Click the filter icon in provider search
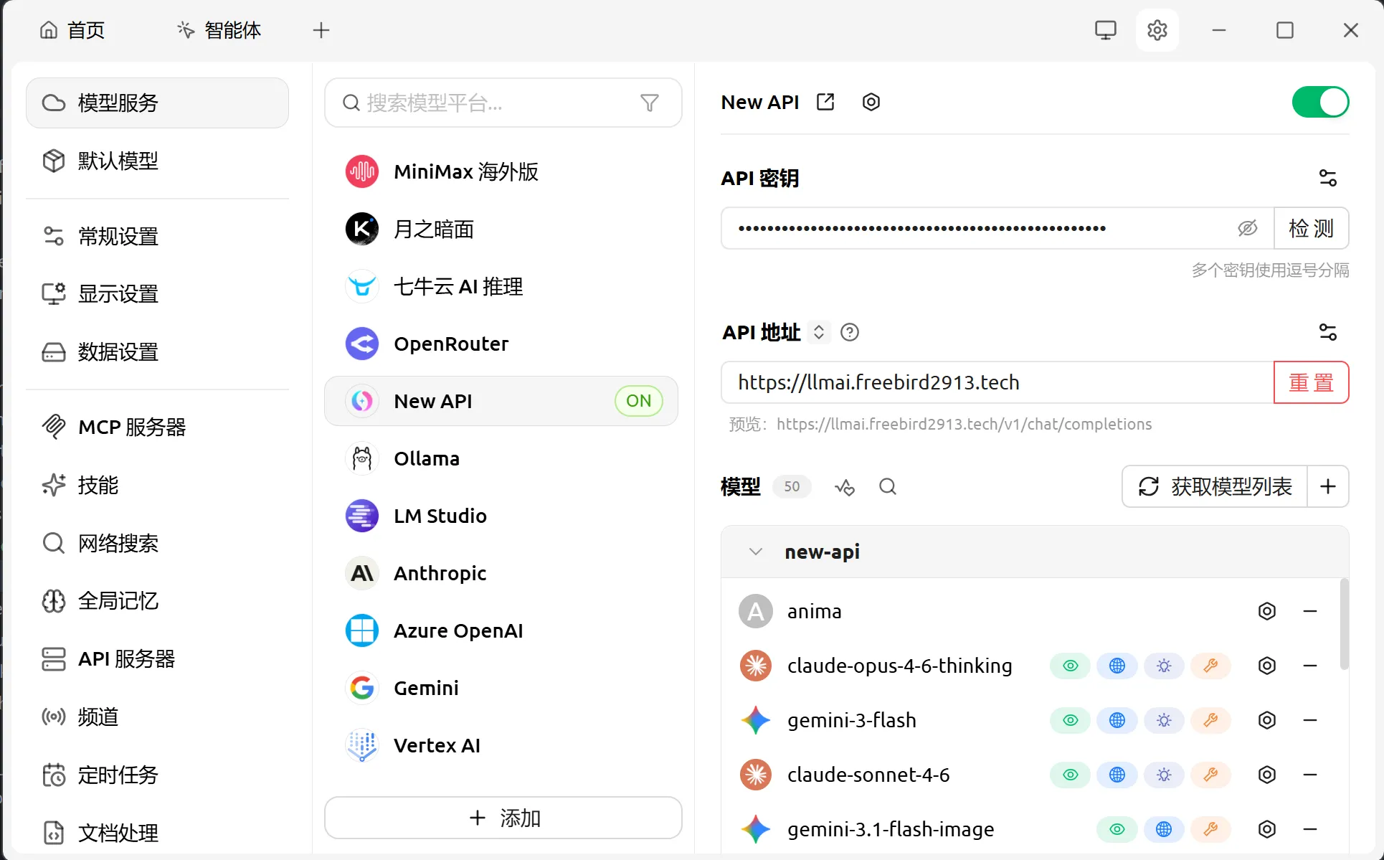 pyautogui.click(x=650, y=103)
